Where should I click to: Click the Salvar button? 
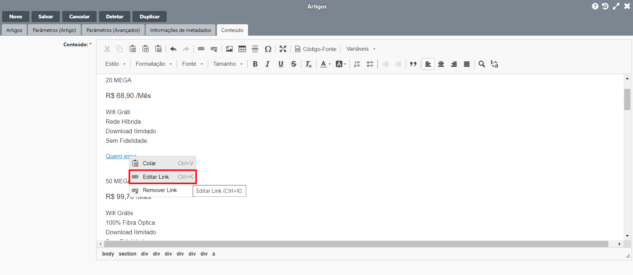(46, 17)
